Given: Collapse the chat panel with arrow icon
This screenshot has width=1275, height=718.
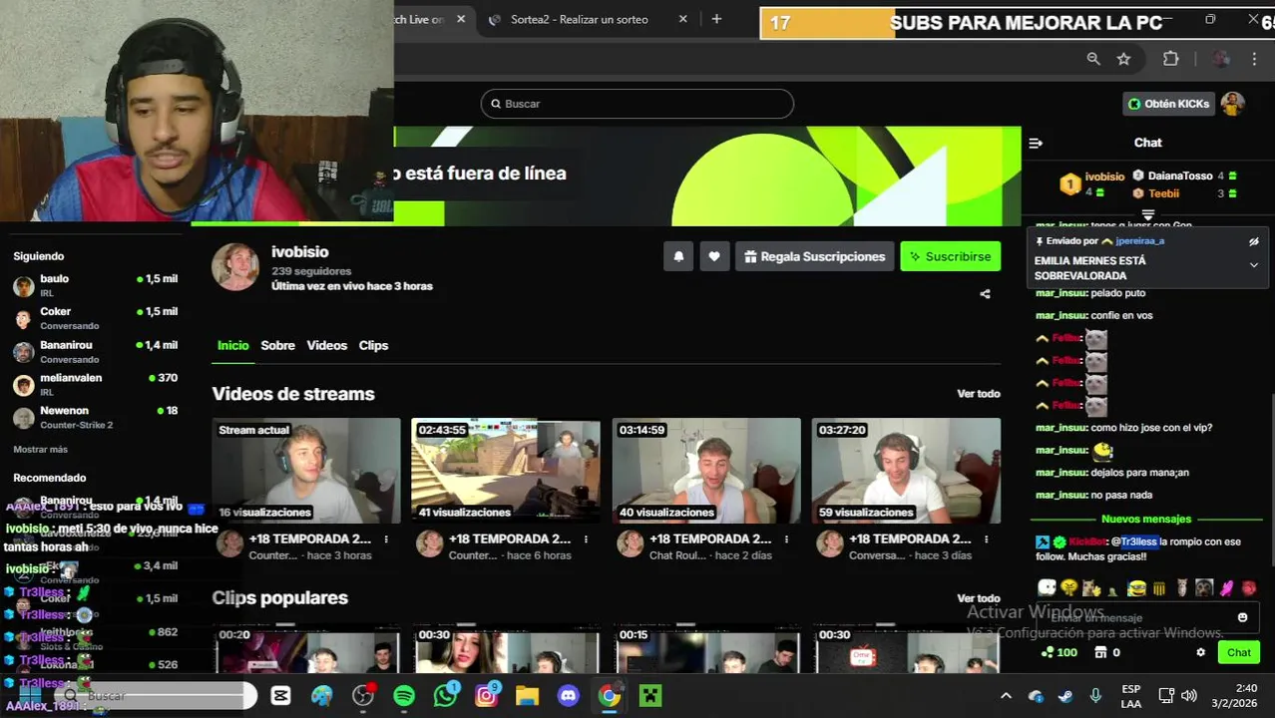Looking at the screenshot, I should 1036,143.
